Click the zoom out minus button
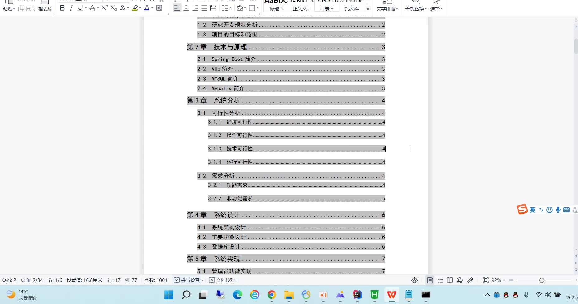The image size is (578, 304). coord(511,280)
